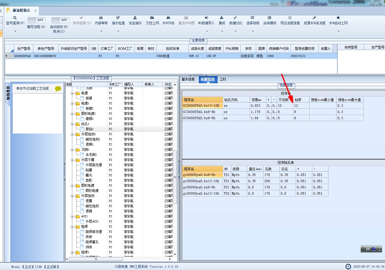Viewport: 385px width, 270px height.
Task: Open the dropdown arrow under MI数据导入
Action: 206,31
